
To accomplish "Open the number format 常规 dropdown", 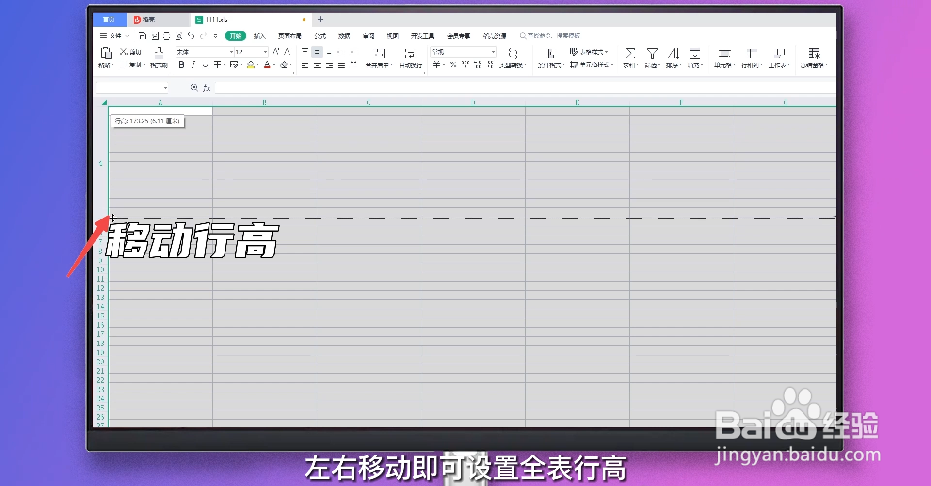I will click(493, 52).
